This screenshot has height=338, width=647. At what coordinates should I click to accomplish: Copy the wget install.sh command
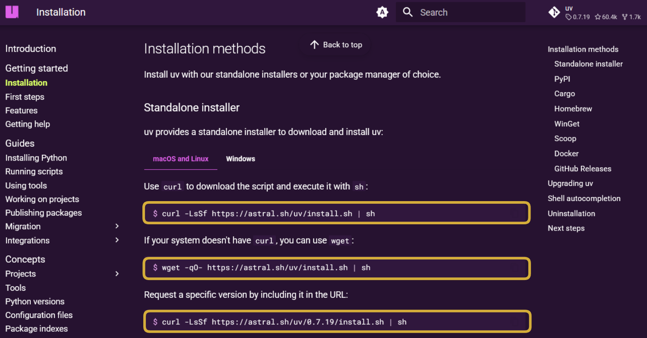515,268
